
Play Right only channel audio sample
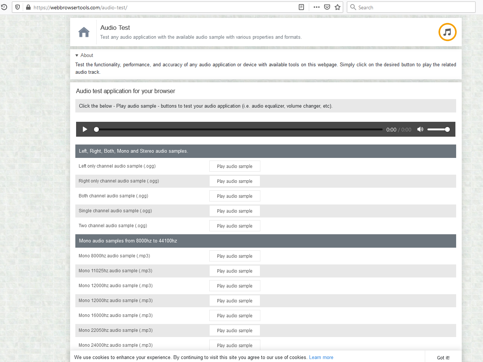[235, 181]
